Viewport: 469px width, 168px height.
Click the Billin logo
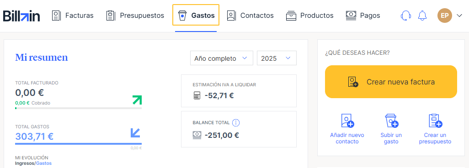point(21,16)
